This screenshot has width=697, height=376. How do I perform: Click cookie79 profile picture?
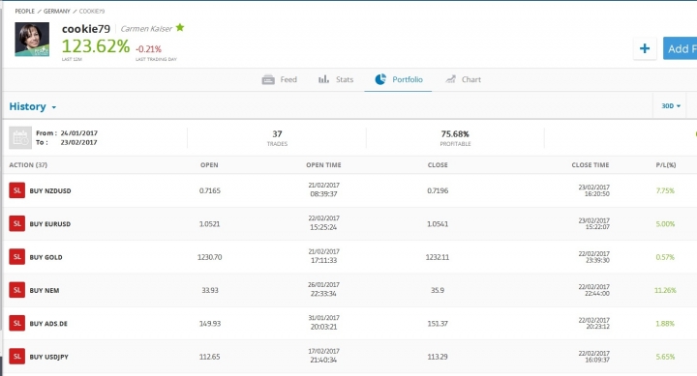tap(32, 40)
